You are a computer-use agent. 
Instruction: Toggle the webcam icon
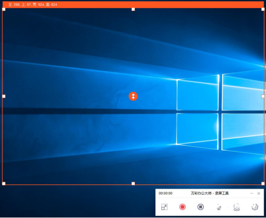[x=237, y=207]
